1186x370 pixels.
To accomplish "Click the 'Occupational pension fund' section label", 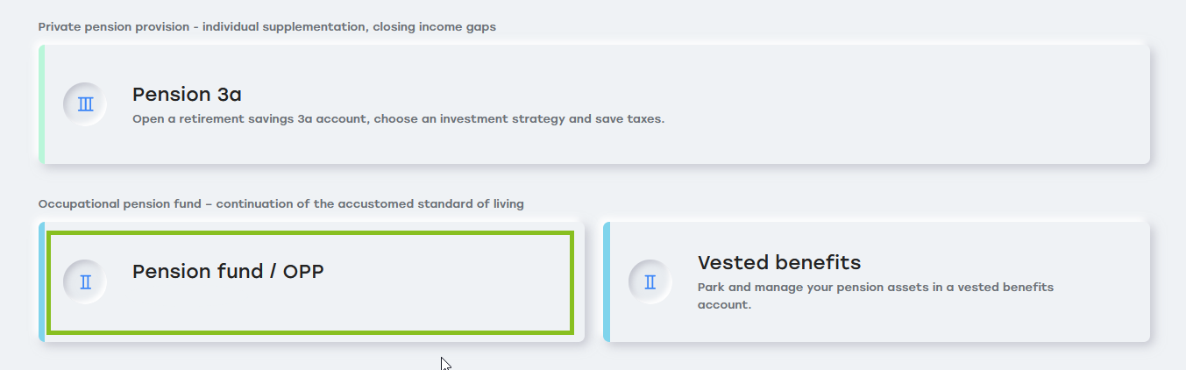I will pyautogui.click(x=281, y=204).
